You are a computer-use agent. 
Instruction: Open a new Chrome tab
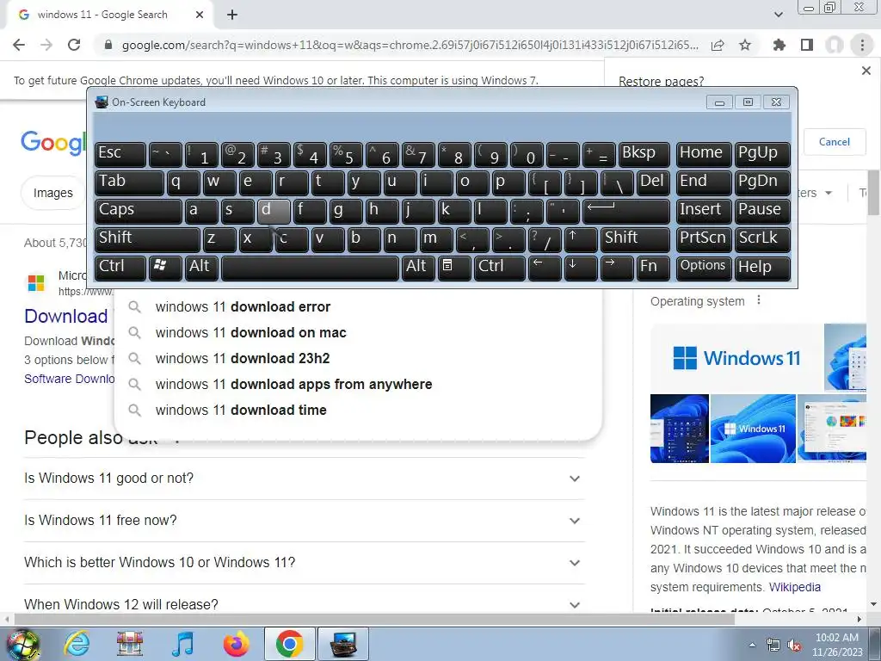232,15
